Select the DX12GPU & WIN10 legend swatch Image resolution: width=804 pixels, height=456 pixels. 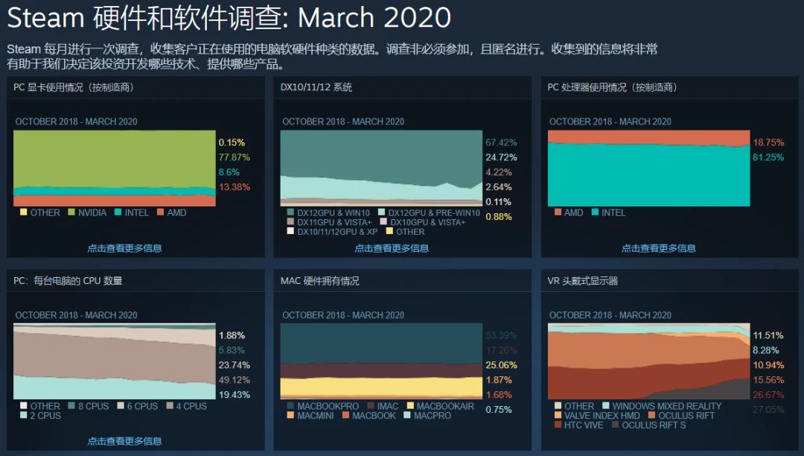(291, 212)
